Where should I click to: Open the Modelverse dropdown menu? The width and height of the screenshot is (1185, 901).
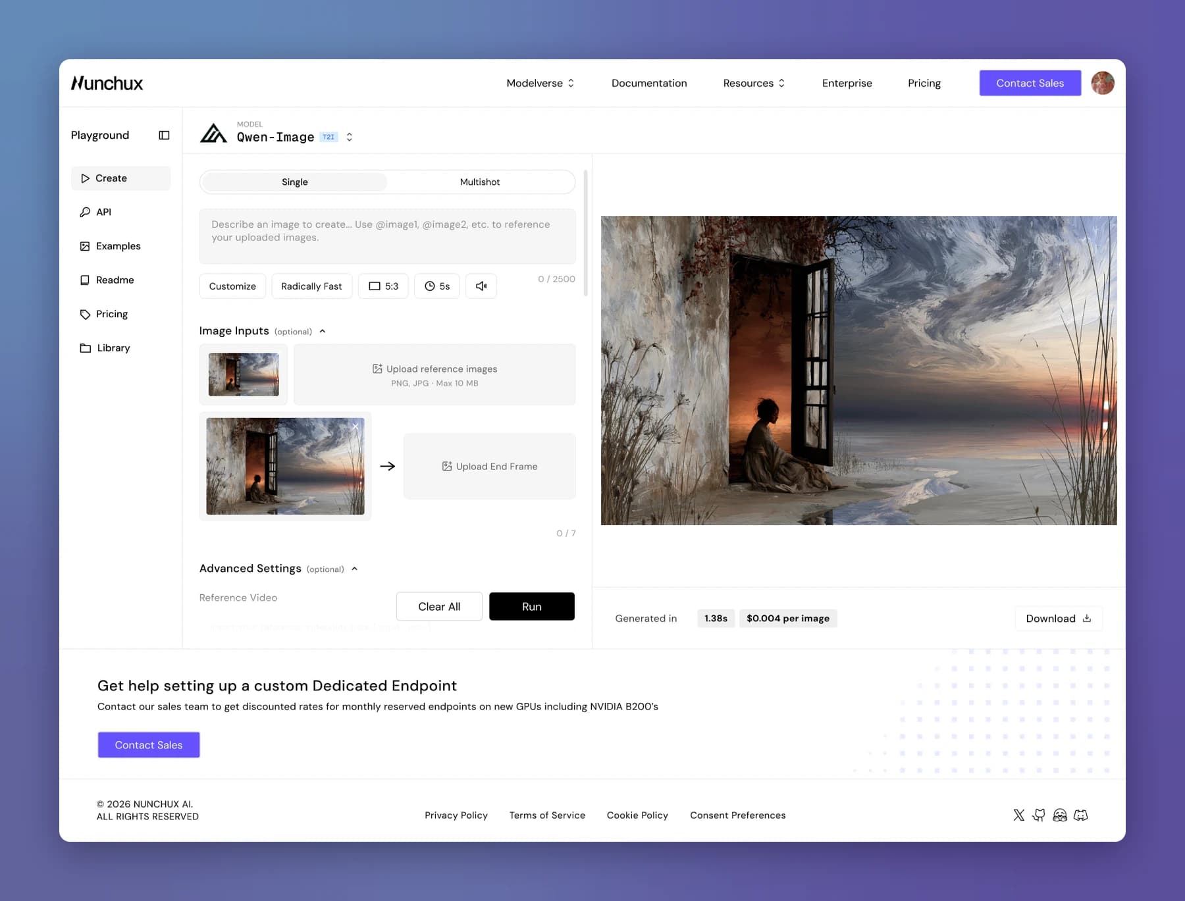point(540,83)
